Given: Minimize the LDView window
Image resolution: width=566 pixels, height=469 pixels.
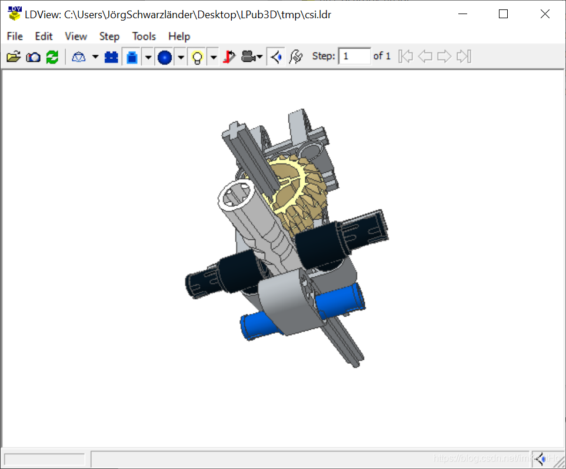Looking at the screenshot, I should (x=463, y=14).
